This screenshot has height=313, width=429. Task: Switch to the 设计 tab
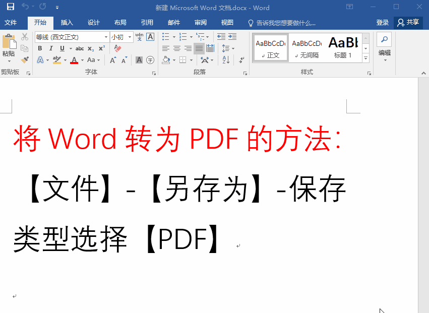coord(94,23)
